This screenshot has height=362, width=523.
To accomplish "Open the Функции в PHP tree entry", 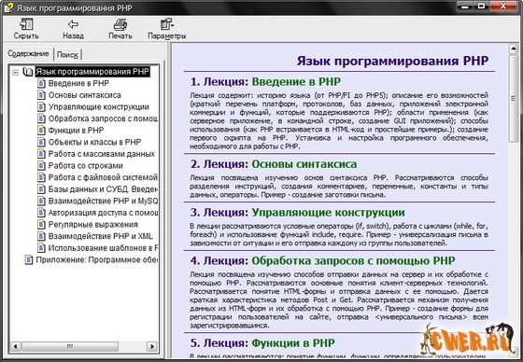I will [x=76, y=131].
